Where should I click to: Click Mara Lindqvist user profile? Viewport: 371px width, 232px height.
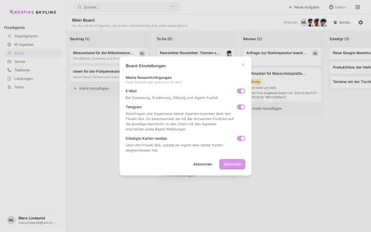click(x=32, y=220)
